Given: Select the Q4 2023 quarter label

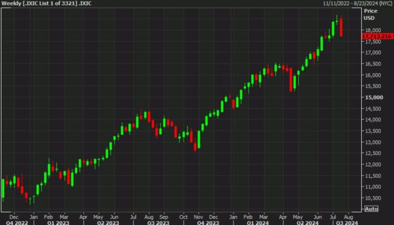Looking at the screenshot, I should pyautogui.click(x=208, y=223).
